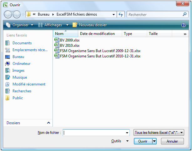Click the refresh arrows icon beside address bar
The image size is (192, 151).
(121, 14)
